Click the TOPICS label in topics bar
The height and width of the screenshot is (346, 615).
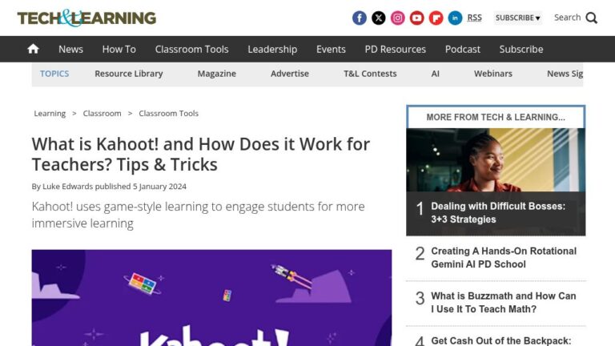coord(54,74)
